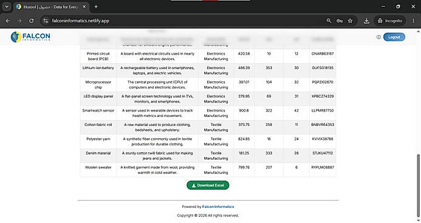The width and height of the screenshot is (421, 223).
Task: Click code STJKU47112
Action: pos(323,153)
